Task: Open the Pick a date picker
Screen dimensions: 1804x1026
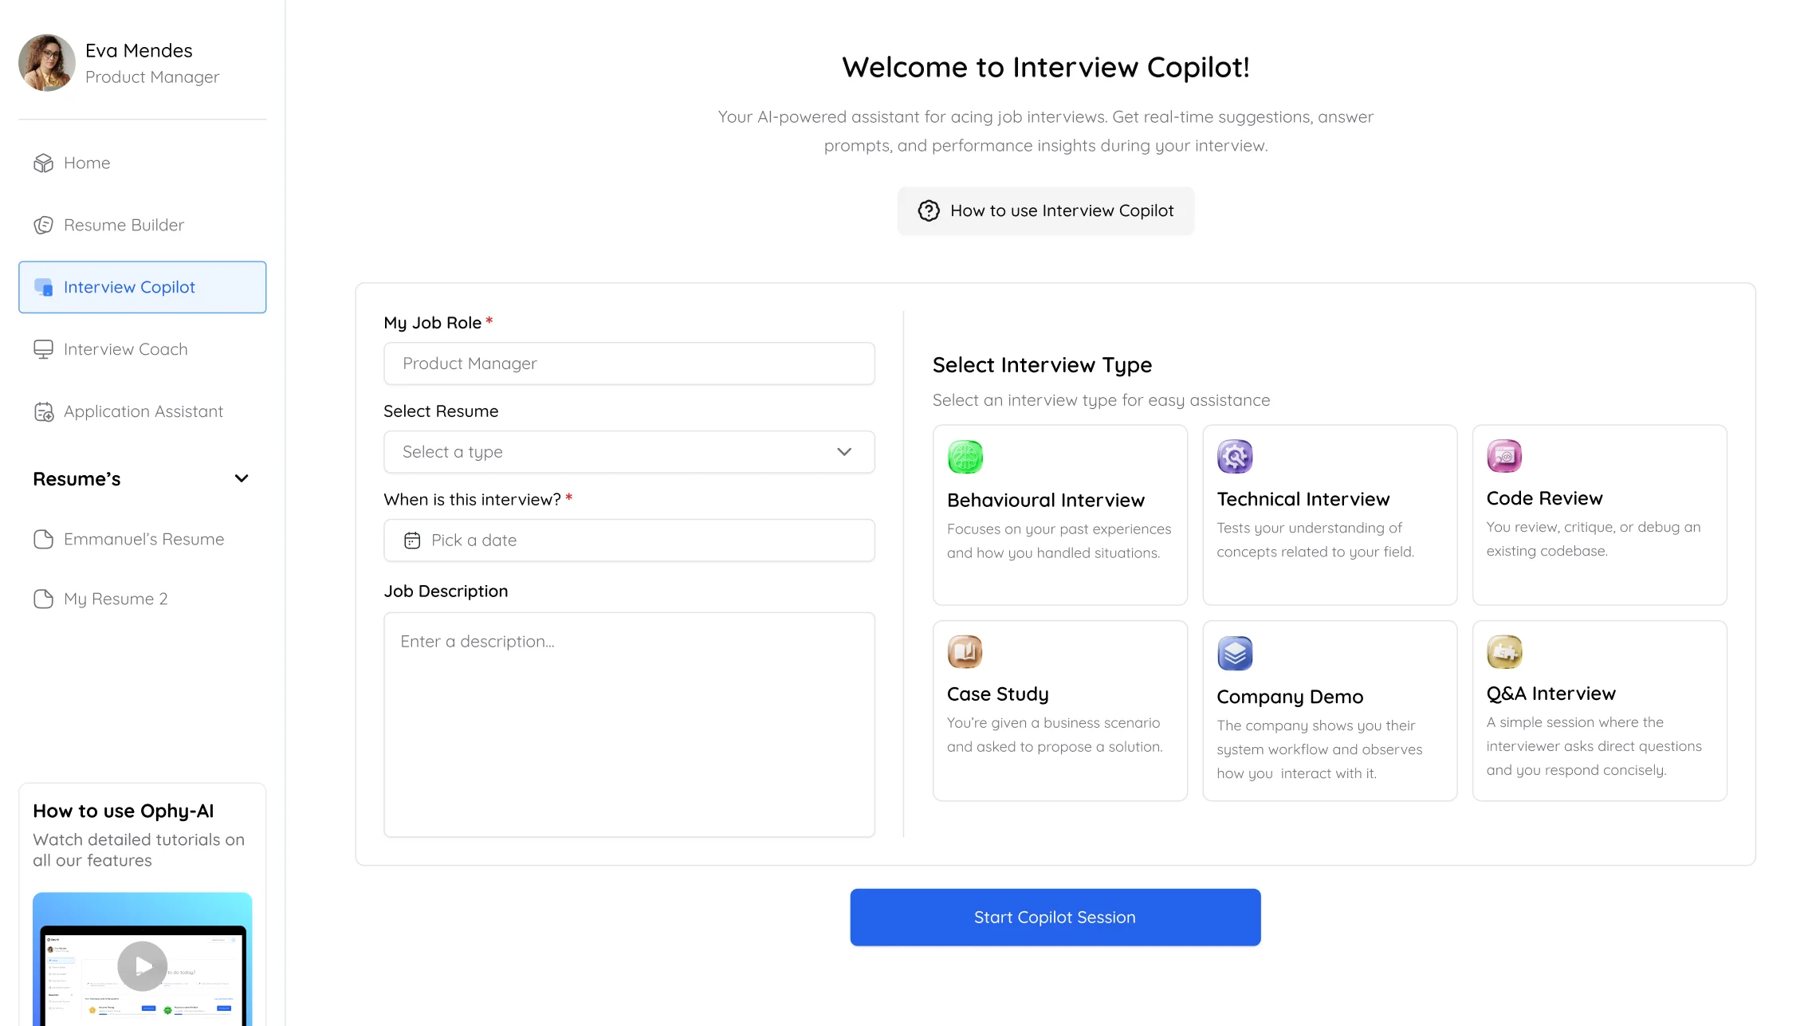Action: (x=629, y=540)
